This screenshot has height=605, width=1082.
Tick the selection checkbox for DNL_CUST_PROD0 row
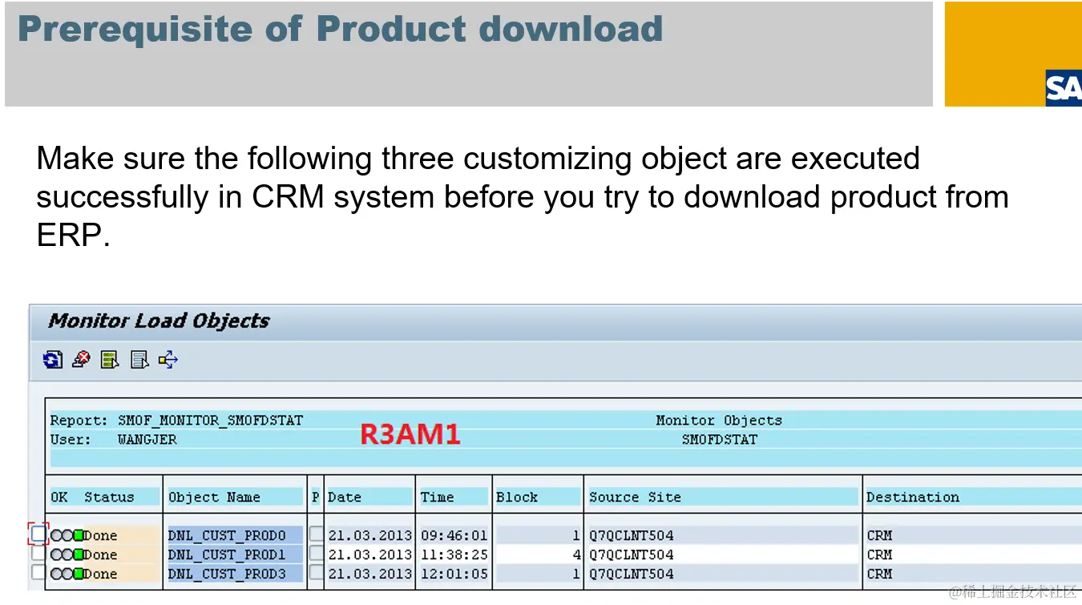38,534
